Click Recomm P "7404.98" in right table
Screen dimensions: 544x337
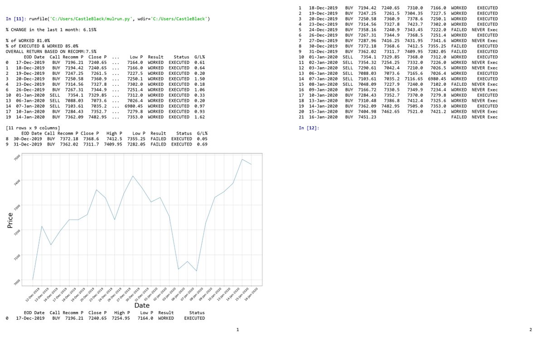[x=368, y=112]
